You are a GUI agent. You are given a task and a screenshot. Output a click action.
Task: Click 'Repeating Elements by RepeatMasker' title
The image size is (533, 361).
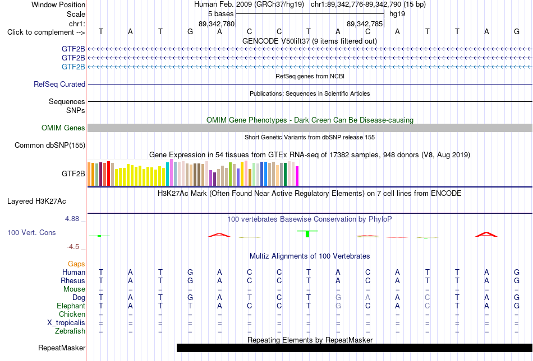pyautogui.click(x=310, y=340)
